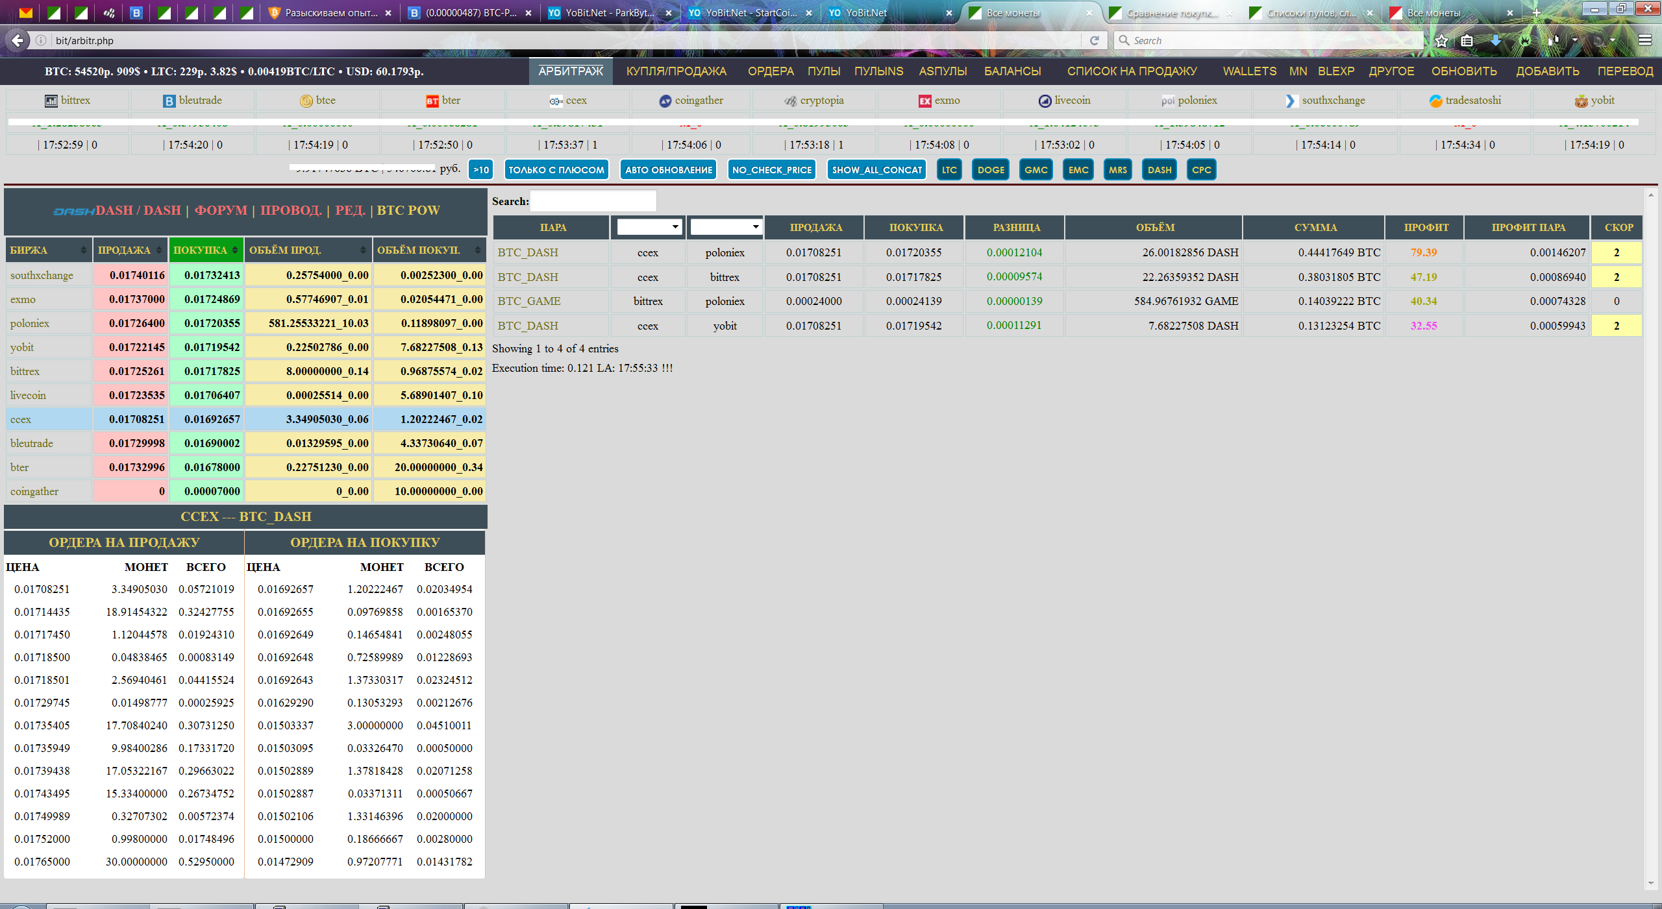Open the pinned Gmail tab
1662x909 pixels.
[25, 12]
